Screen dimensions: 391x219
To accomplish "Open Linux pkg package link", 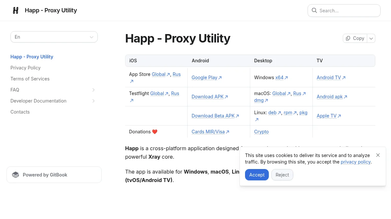I will (303, 113).
